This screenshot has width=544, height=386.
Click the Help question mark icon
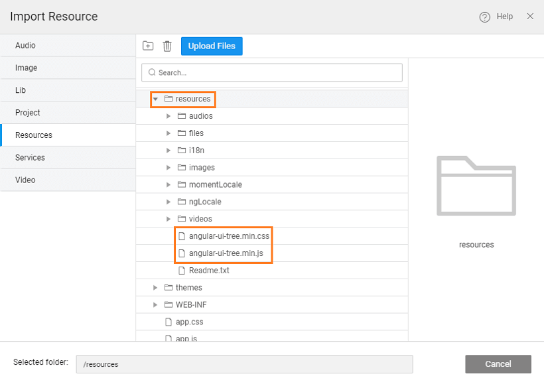484,17
